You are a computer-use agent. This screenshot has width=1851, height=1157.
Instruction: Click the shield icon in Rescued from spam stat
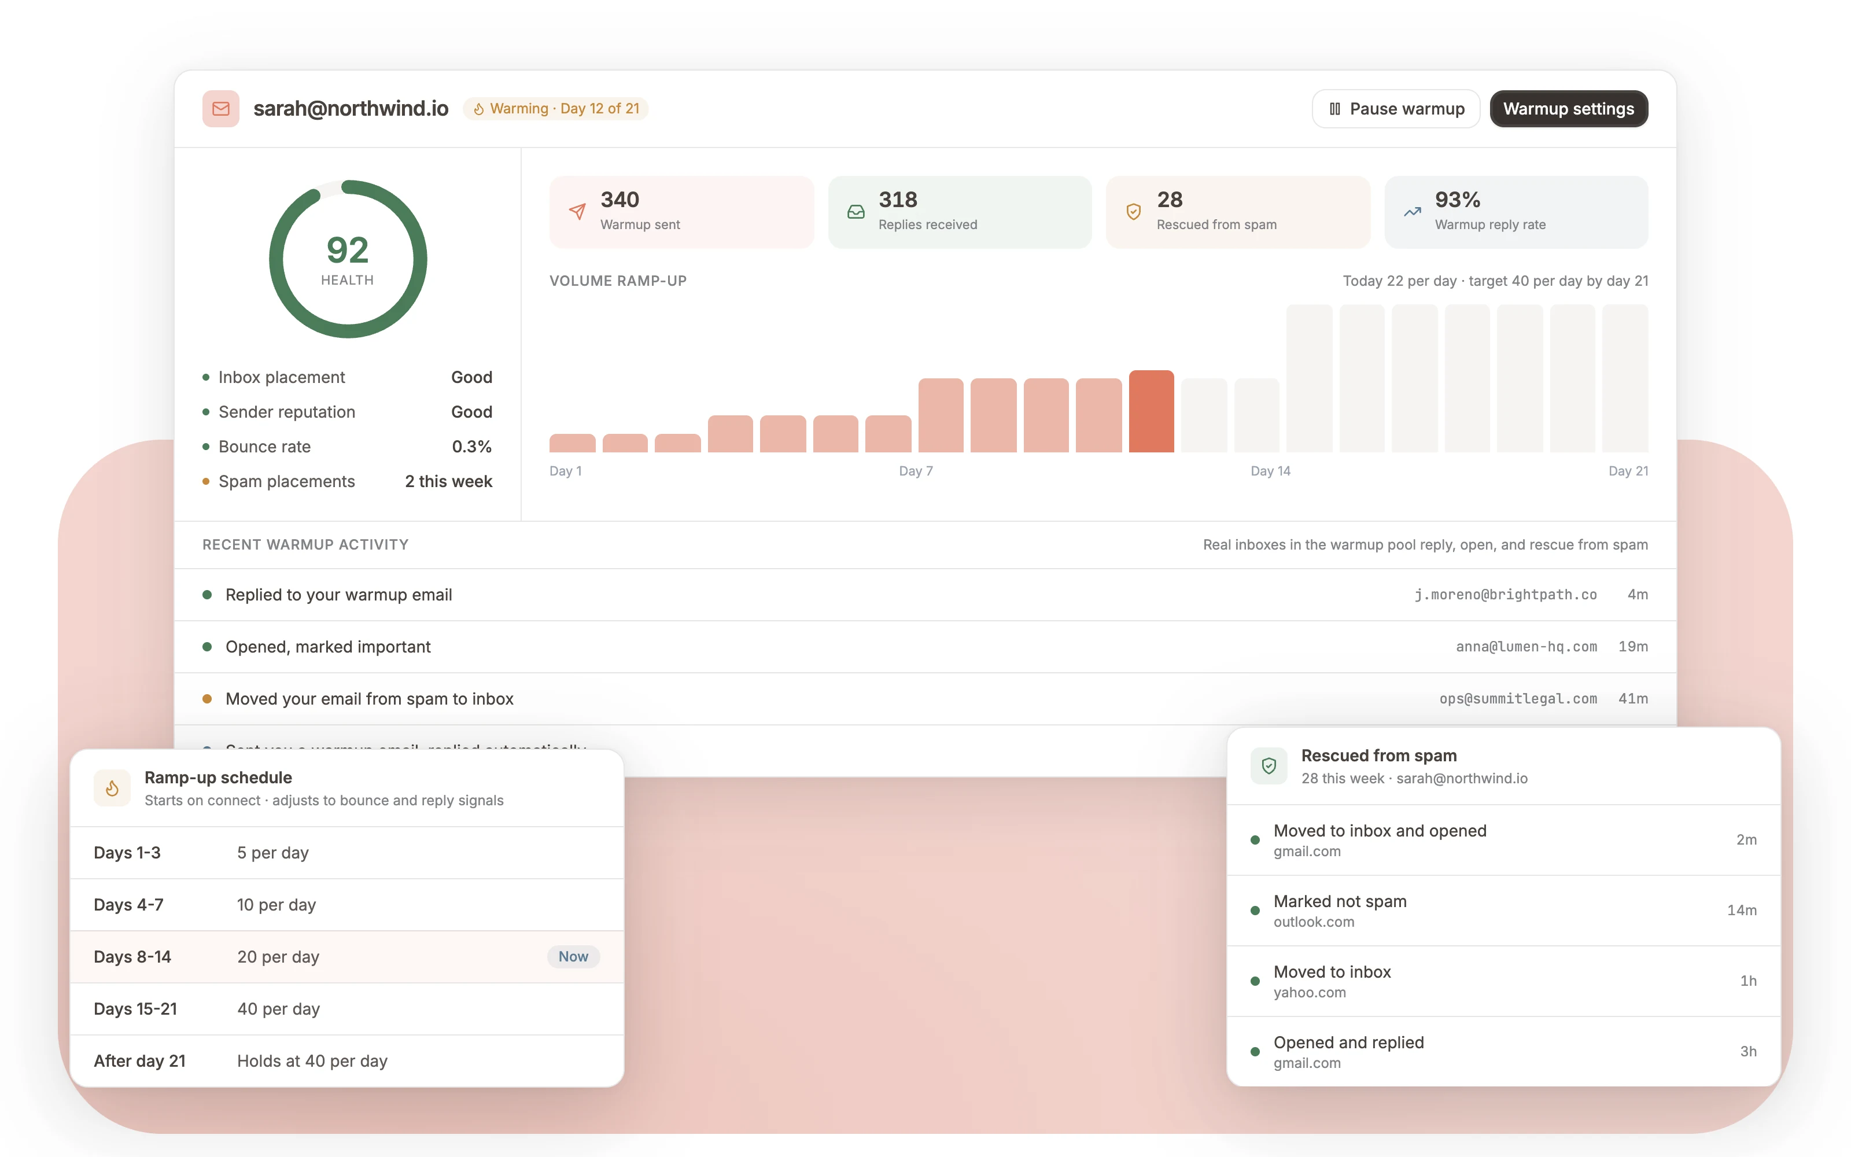pos(1134,211)
